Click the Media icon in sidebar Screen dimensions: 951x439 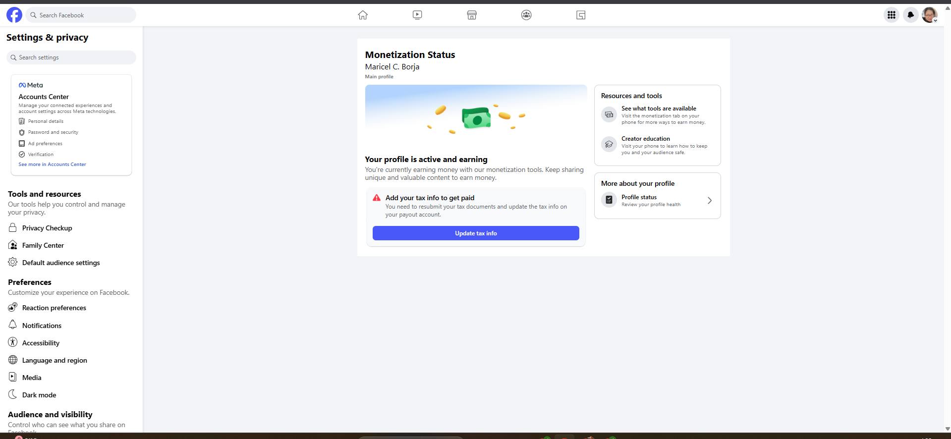(x=13, y=377)
